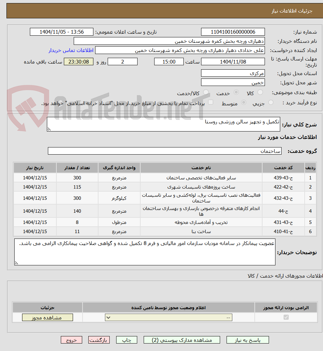Click the تخریب و آماده‌سازی محوطه row
323x351 pixels.
tap(165, 222)
